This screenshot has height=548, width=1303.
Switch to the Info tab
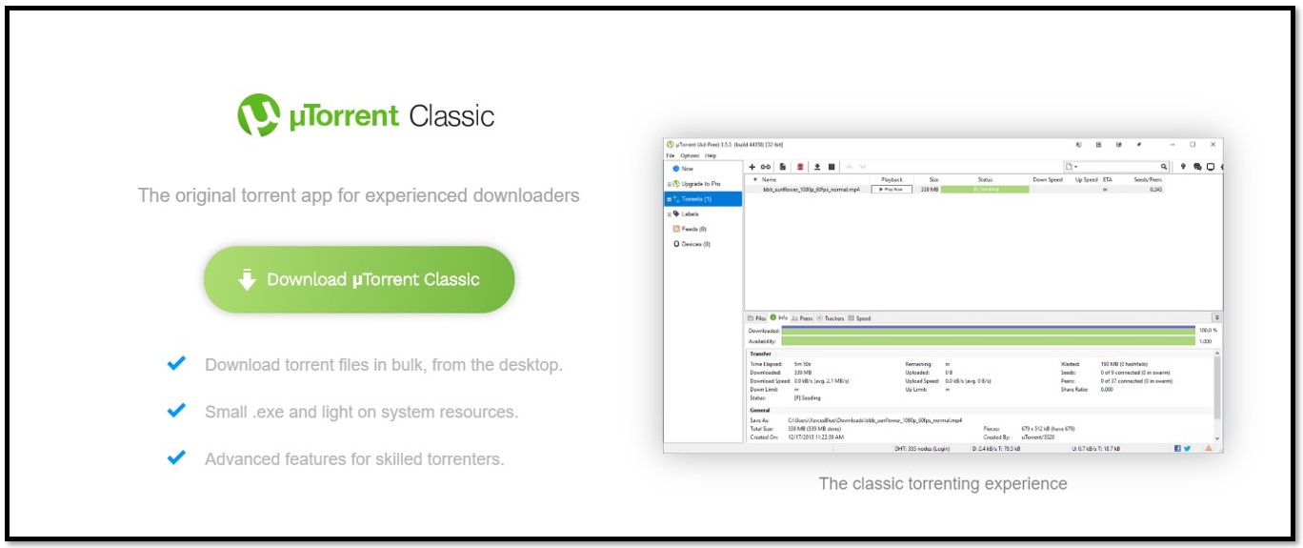click(778, 317)
